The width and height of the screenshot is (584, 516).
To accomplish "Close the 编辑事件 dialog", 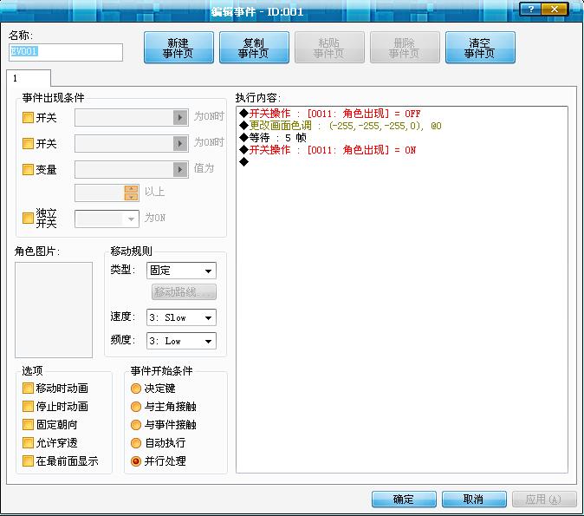I will click(x=555, y=10).
